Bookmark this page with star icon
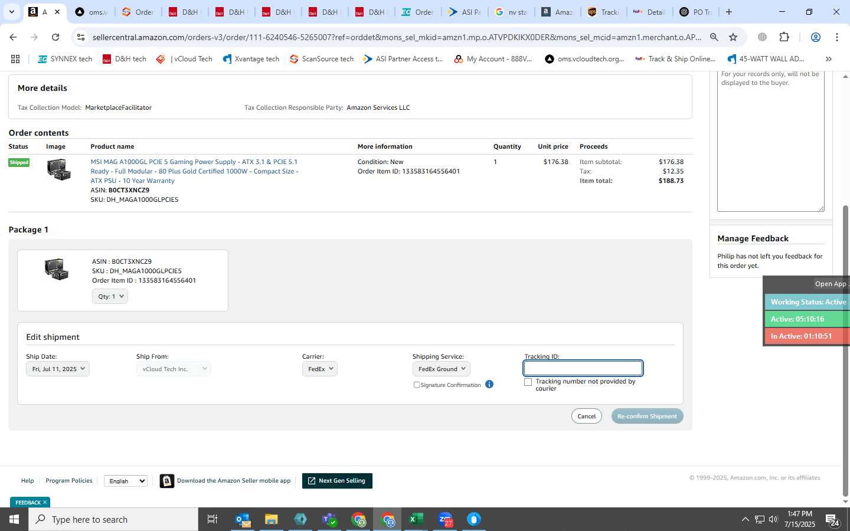 click(733, 37)
